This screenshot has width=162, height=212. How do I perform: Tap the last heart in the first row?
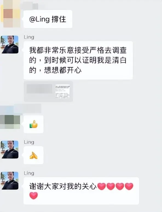click(x=129, y=186)
